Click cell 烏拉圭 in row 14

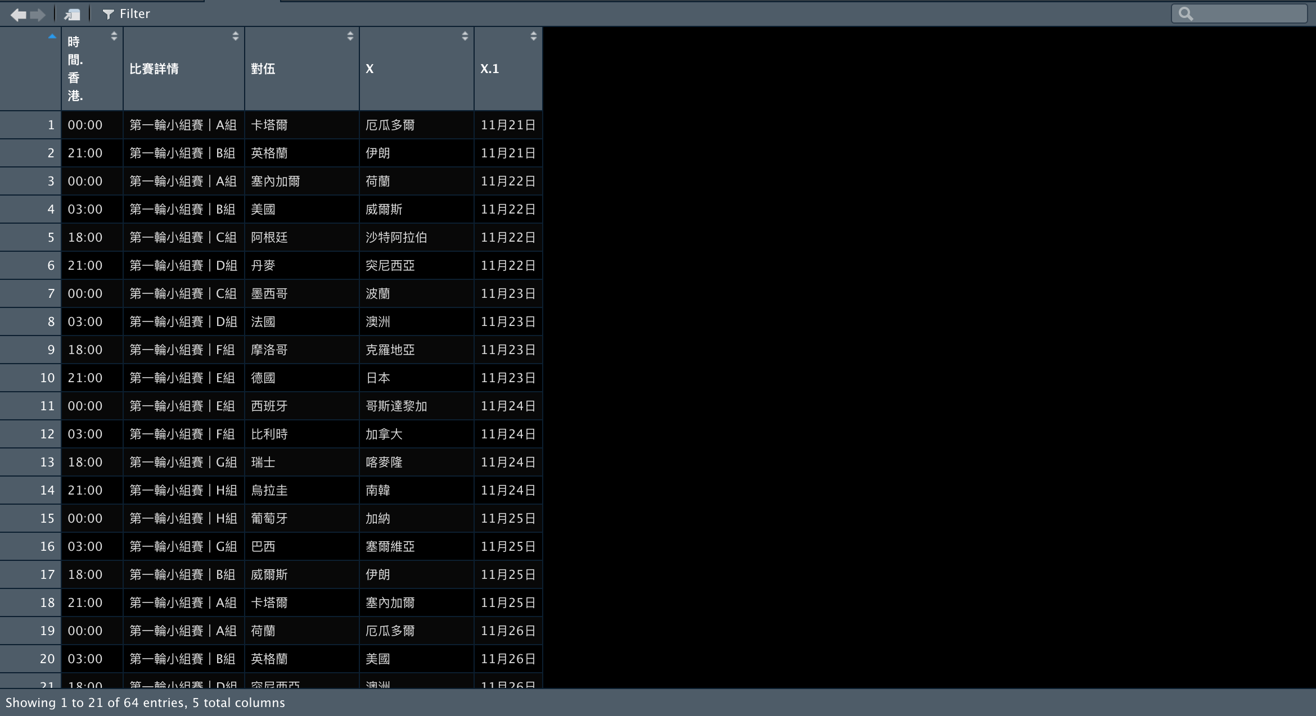coord(302,490)
